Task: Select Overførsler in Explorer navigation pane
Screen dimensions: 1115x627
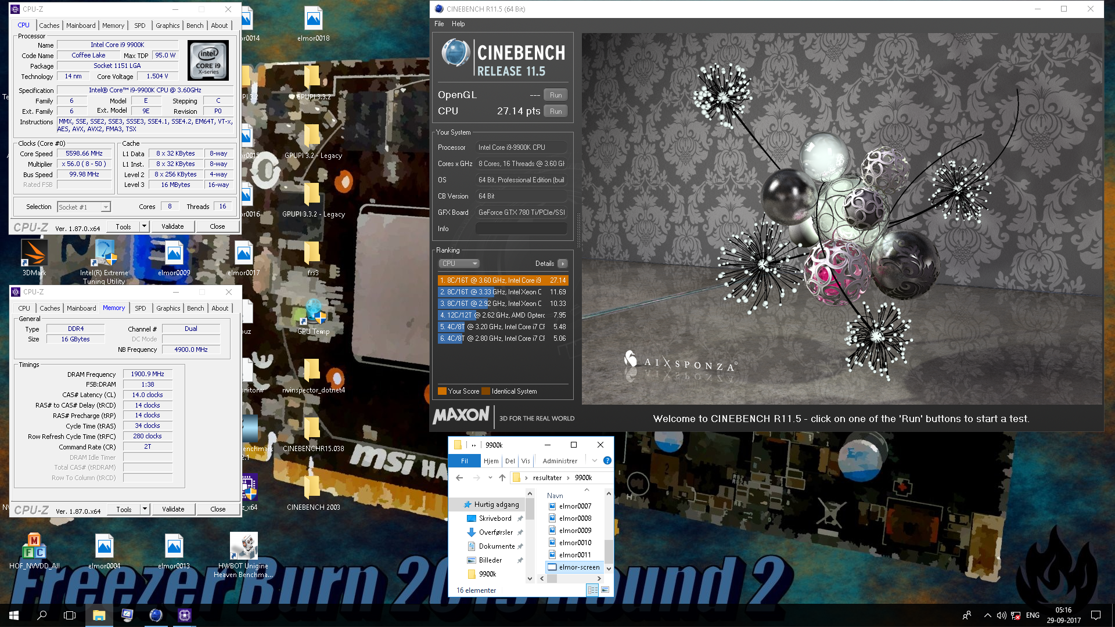Action: [x=495, y=532]
